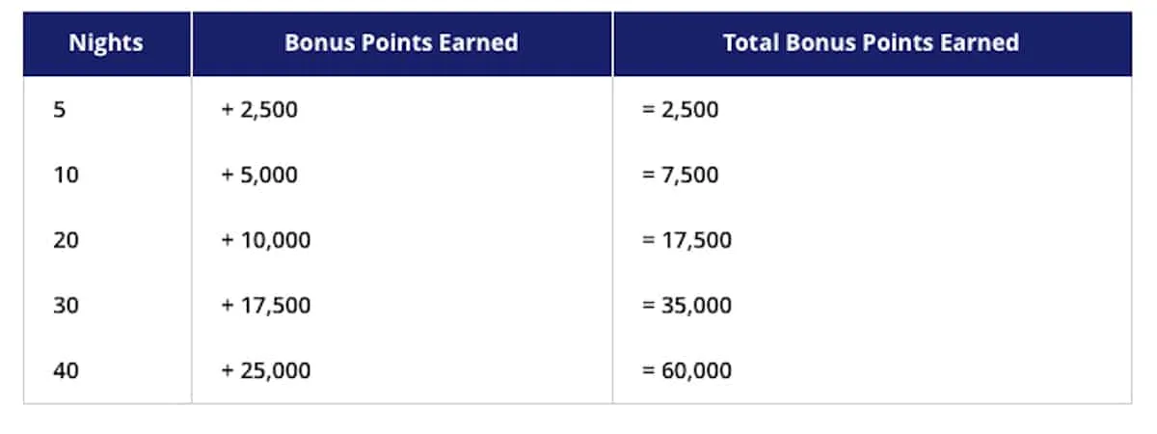Click the Total Bonus Points Earned header
1157x434 pixels.
coord(873,43)
